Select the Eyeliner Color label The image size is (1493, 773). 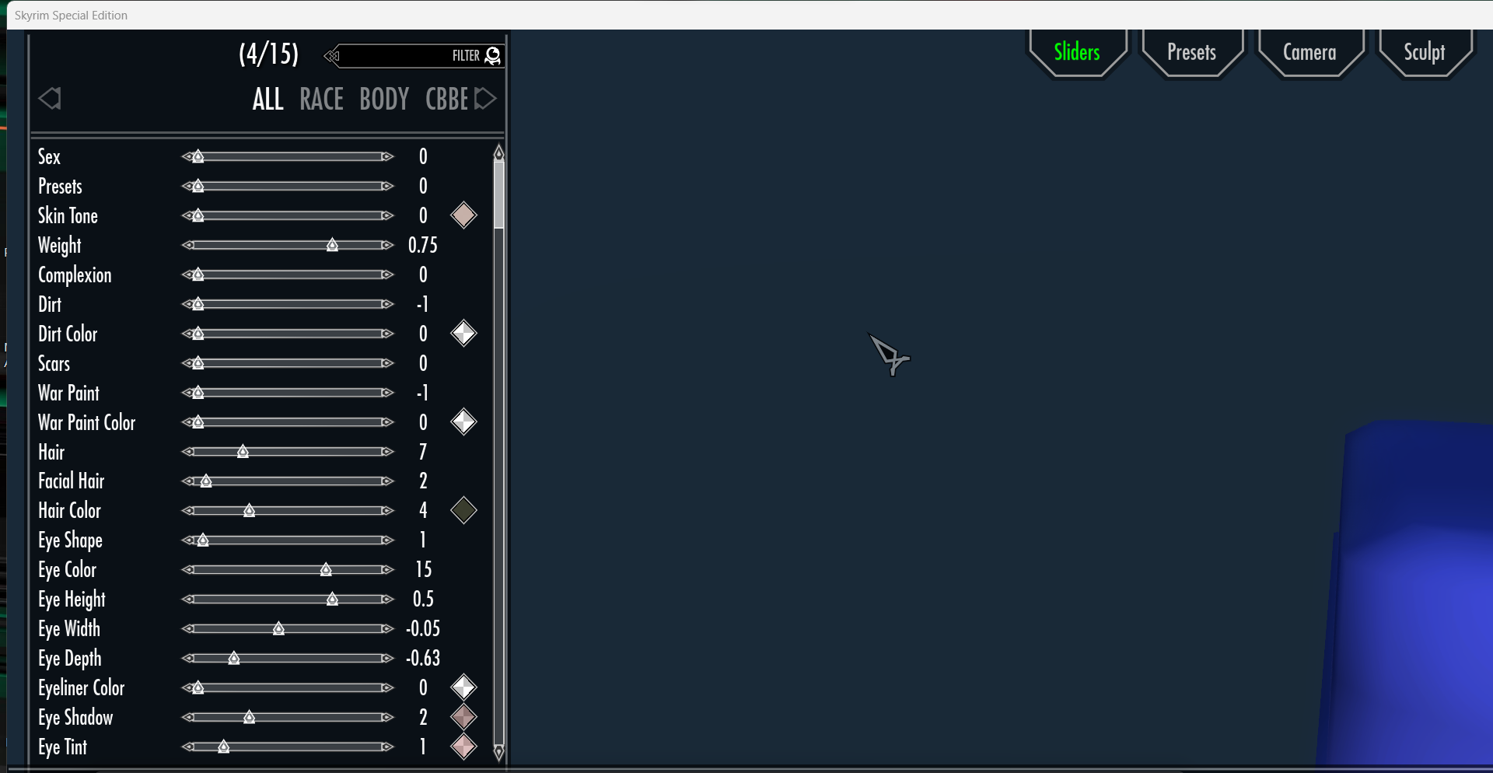pos(81,688)
